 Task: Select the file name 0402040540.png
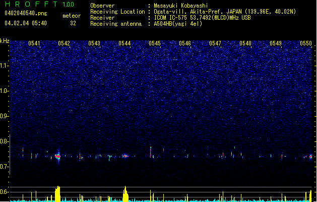tap(26, 13)
